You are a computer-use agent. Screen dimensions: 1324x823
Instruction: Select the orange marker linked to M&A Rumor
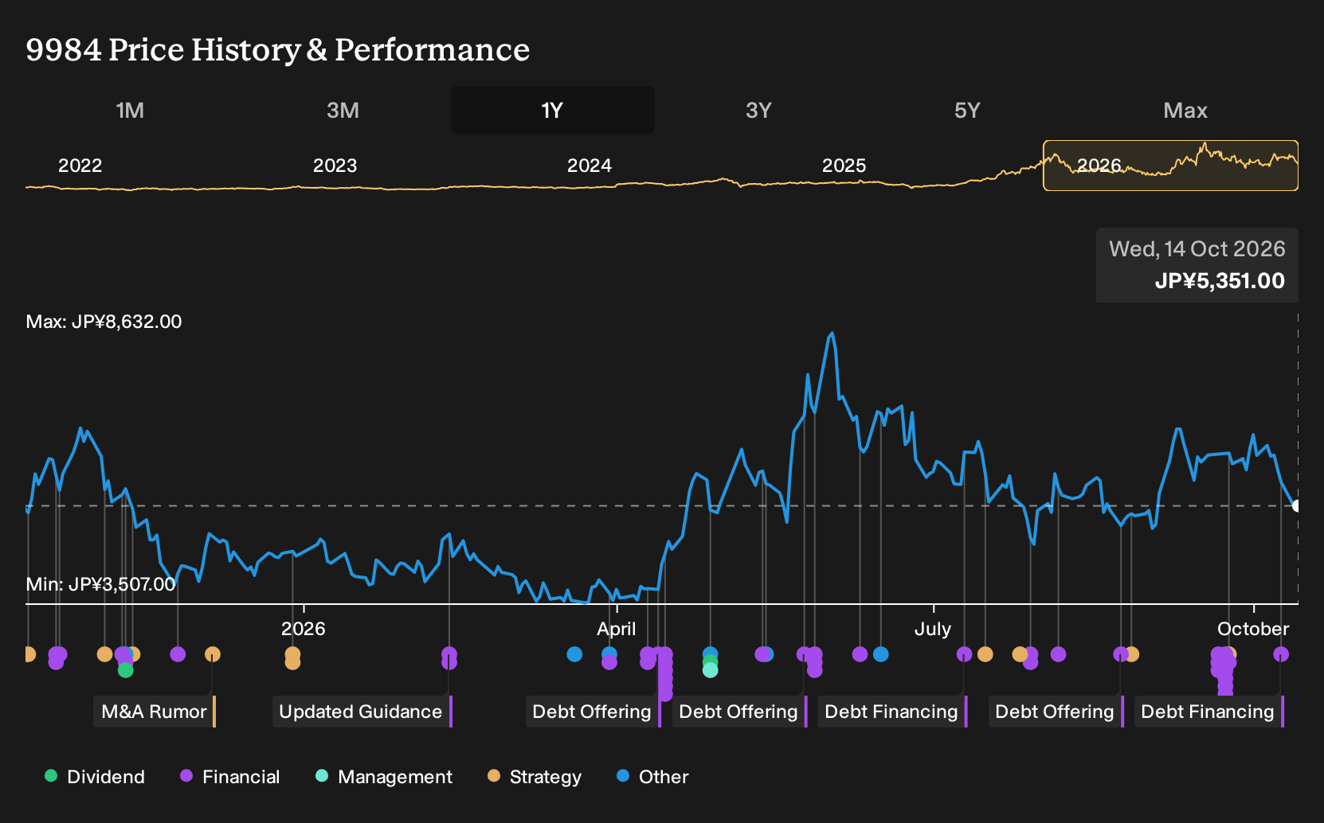212,654
